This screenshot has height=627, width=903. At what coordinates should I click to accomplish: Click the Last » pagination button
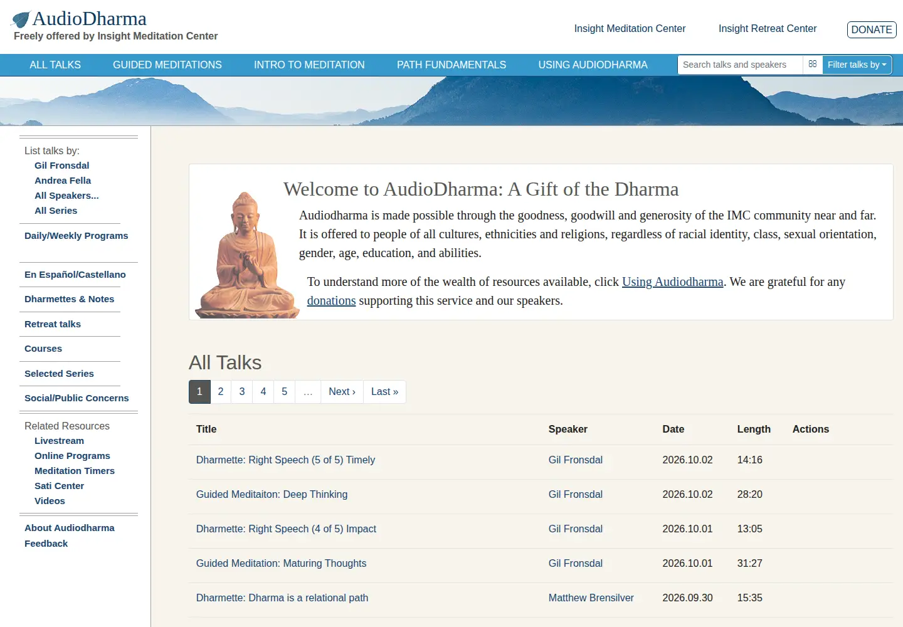coord(384,392)
